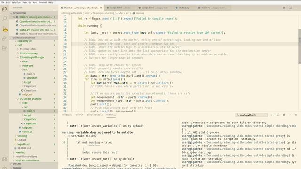Click 'main.rs' in the breadcrumb path
This screenshot has width=301, height=169.
140,13
